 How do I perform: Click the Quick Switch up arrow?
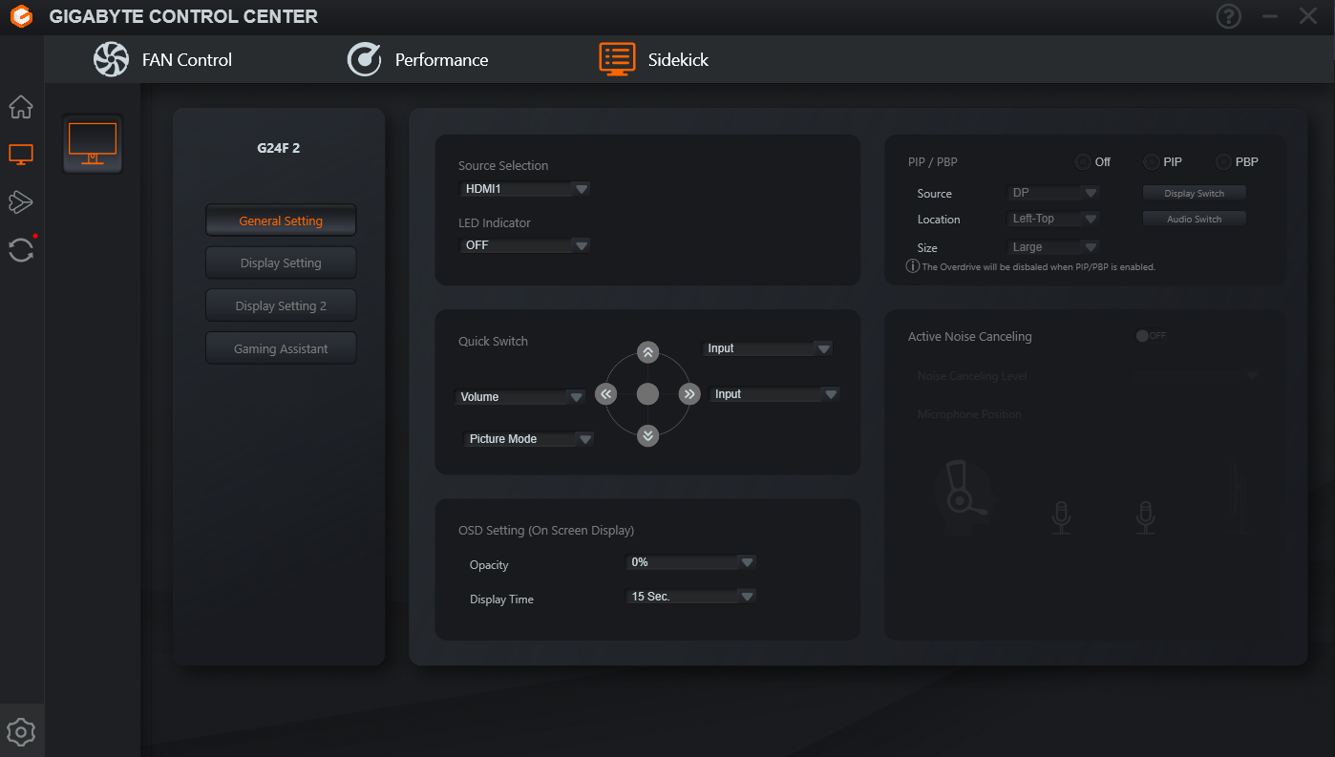[x=647, y=352]
